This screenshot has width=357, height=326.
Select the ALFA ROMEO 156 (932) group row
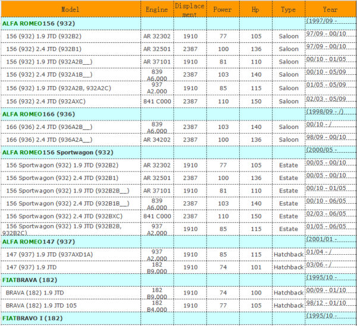[178, 24]
